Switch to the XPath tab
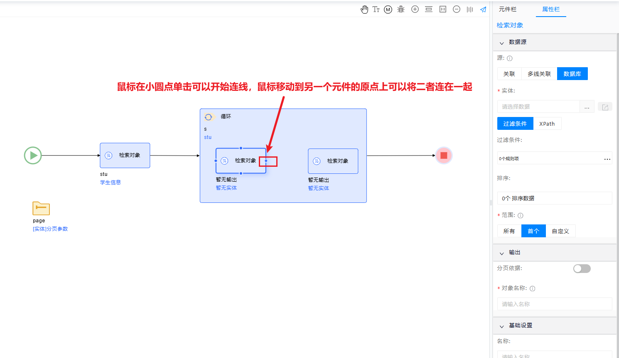The height and width of the screenshot is (358, 619). [x=547, y=124]
